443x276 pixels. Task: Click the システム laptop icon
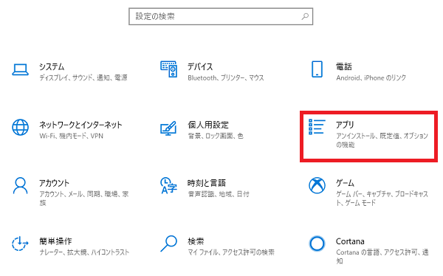click(20, 70)
